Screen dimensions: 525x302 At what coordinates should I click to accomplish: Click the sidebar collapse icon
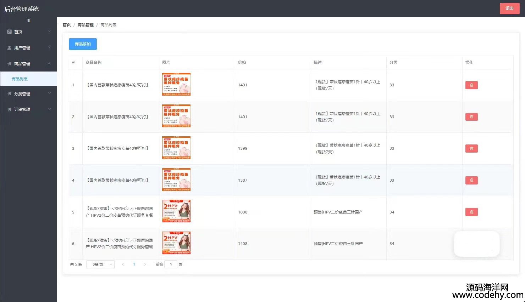[28, 21]
